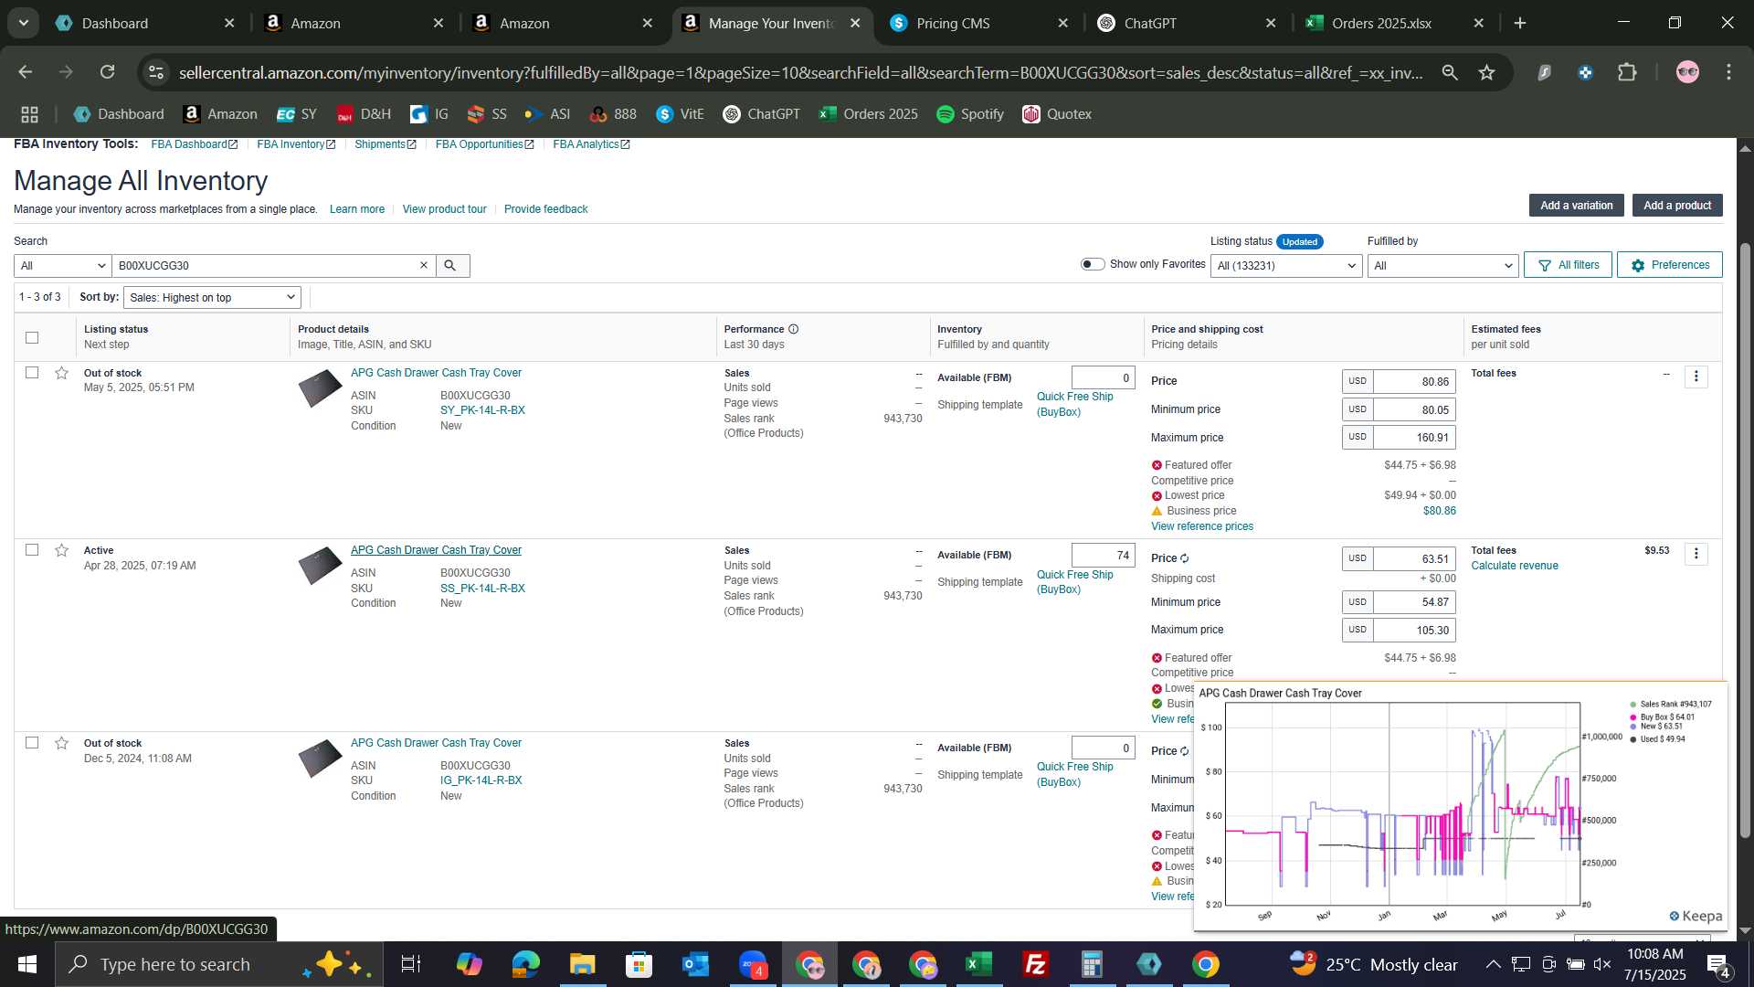Tick the select-all checkbox in the table header
1754x987 pixels.
[x=32, y=337]
